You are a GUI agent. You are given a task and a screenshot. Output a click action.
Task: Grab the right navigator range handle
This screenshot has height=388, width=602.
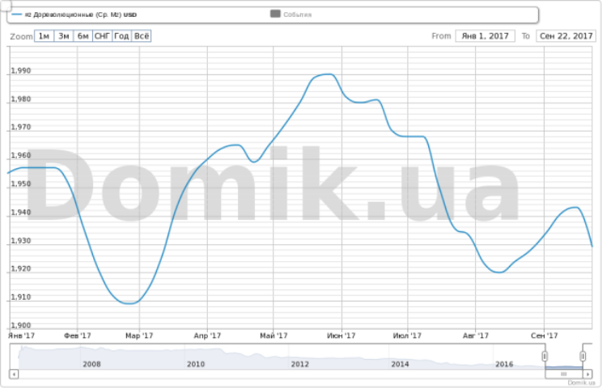583,356
